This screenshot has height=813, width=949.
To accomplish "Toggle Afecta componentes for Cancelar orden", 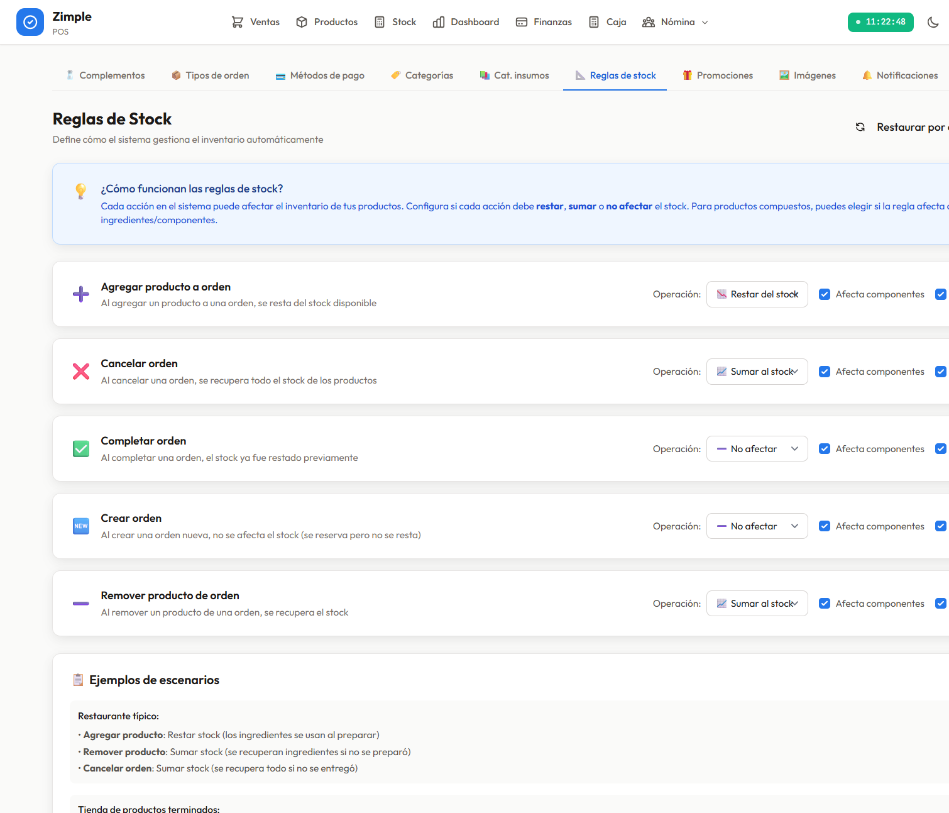I will coord(825,372).
